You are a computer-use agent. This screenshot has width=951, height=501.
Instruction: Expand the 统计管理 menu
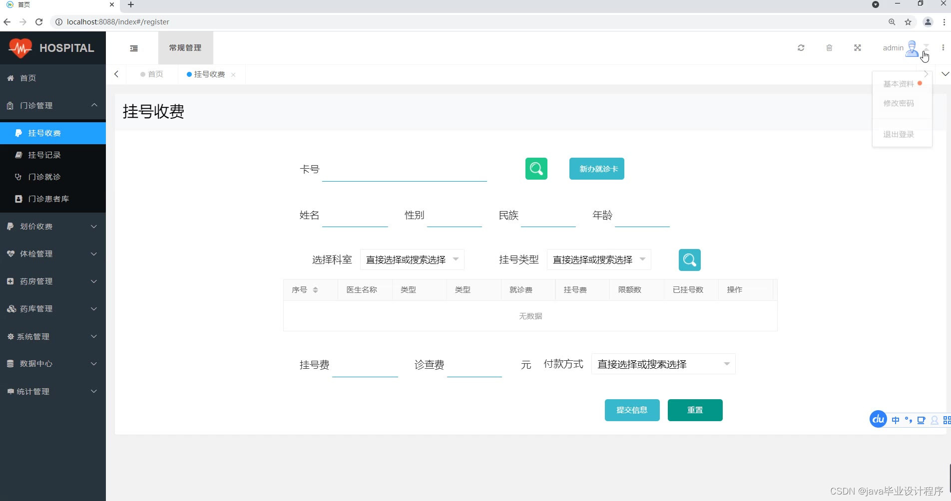(x=53, y=392)
